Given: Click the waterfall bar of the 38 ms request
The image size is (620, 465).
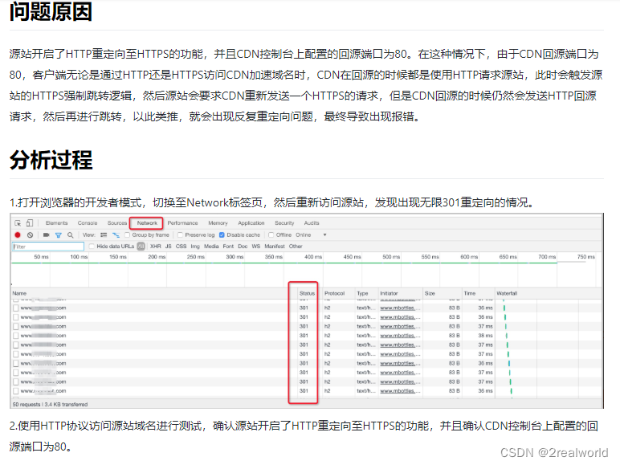Looking at the screenshot, I should [x=507, y=336].
